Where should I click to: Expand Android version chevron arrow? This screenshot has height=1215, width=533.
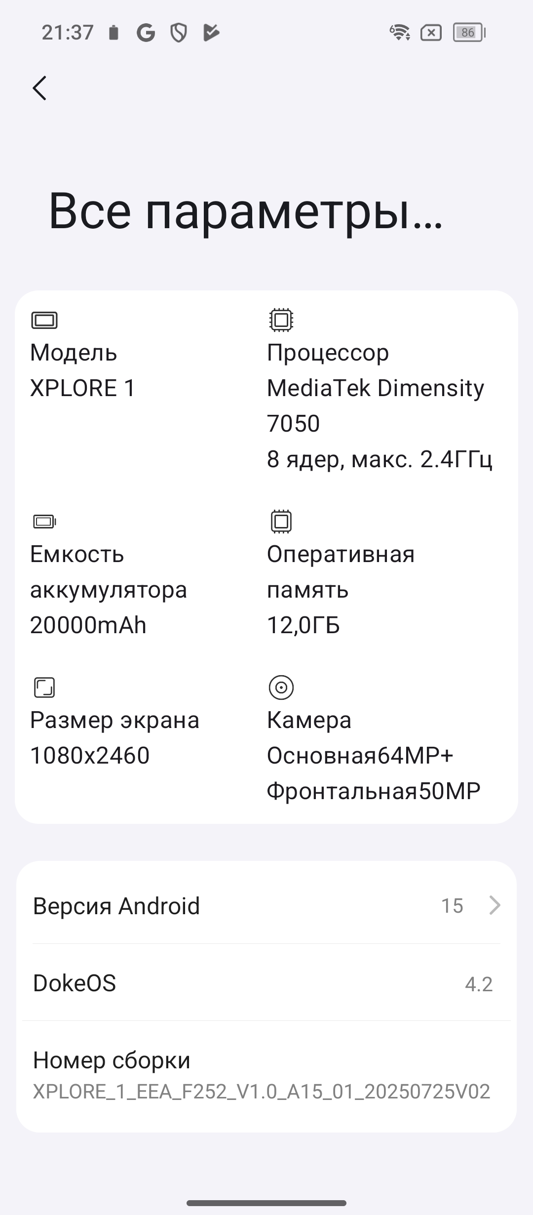[x=495, y=905]
